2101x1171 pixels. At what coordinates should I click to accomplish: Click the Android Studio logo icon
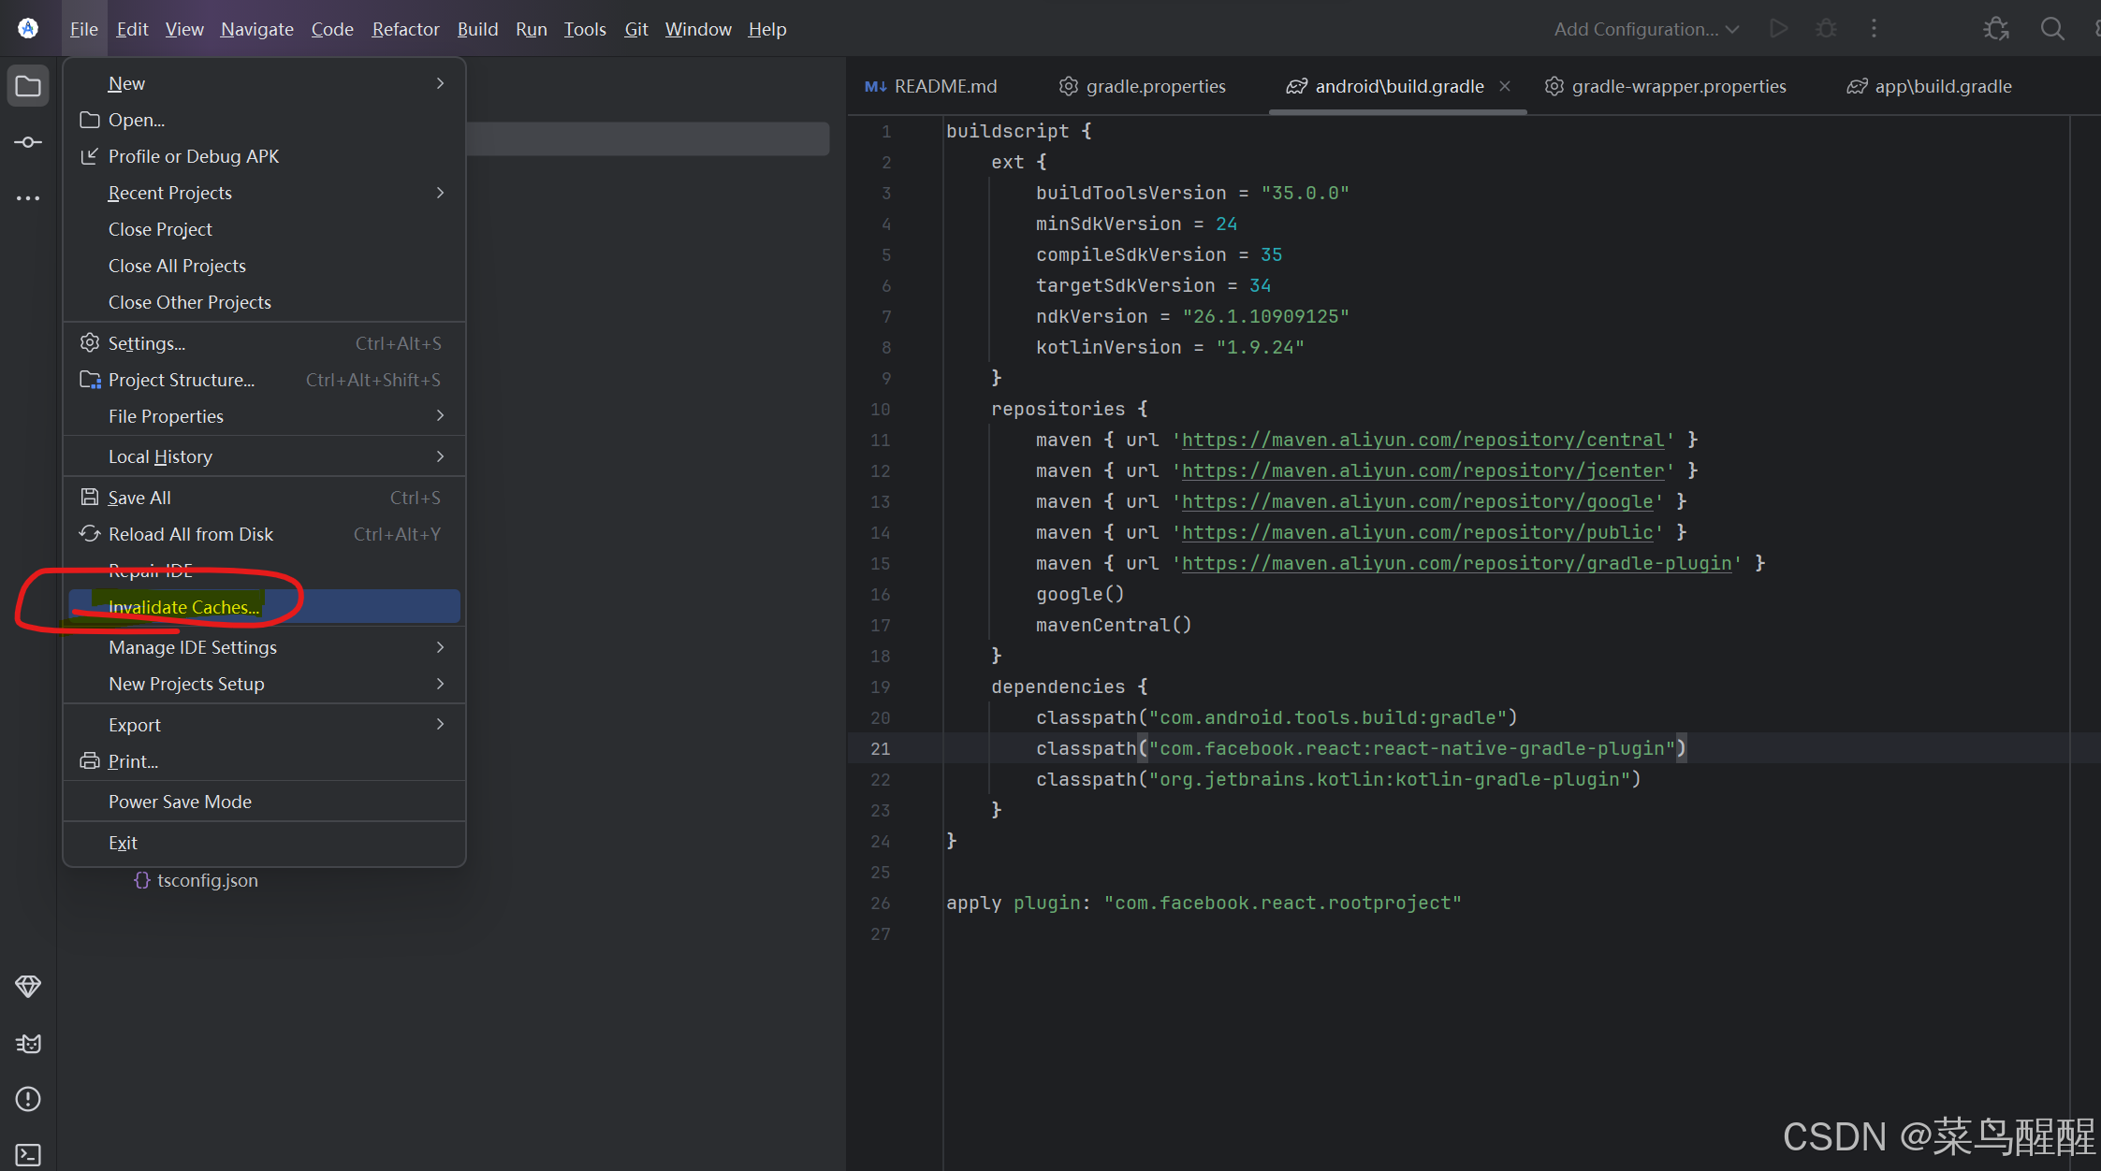coord(28,28)
